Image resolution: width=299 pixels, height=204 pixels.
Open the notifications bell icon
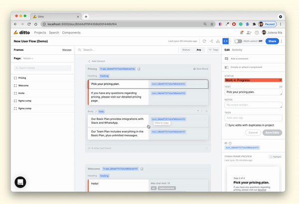[x=242, y=32]
